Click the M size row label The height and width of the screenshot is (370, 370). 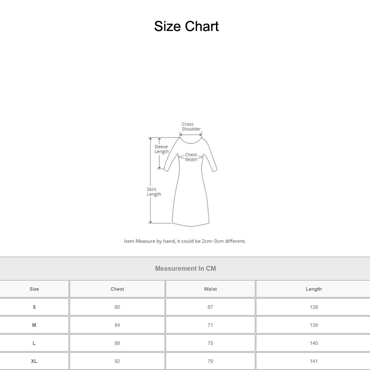click(34, 325)
